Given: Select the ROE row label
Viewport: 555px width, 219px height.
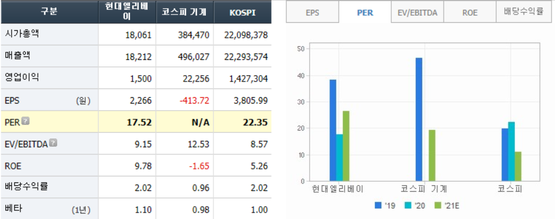Looking at the screenshot, I should tap(13, 166).
